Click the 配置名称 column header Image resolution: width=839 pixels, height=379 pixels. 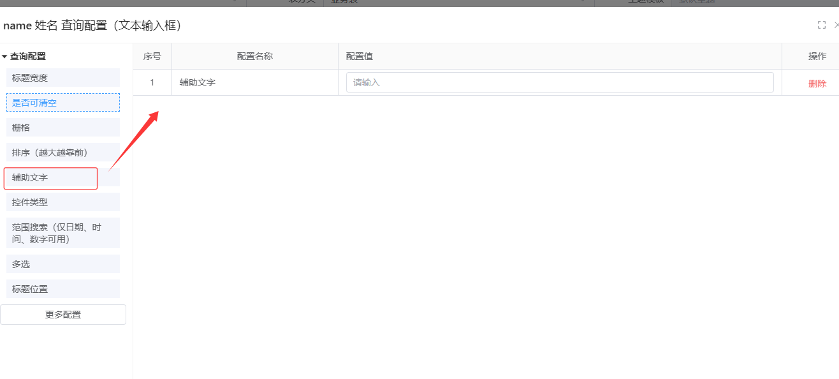(x=255, y=56)
